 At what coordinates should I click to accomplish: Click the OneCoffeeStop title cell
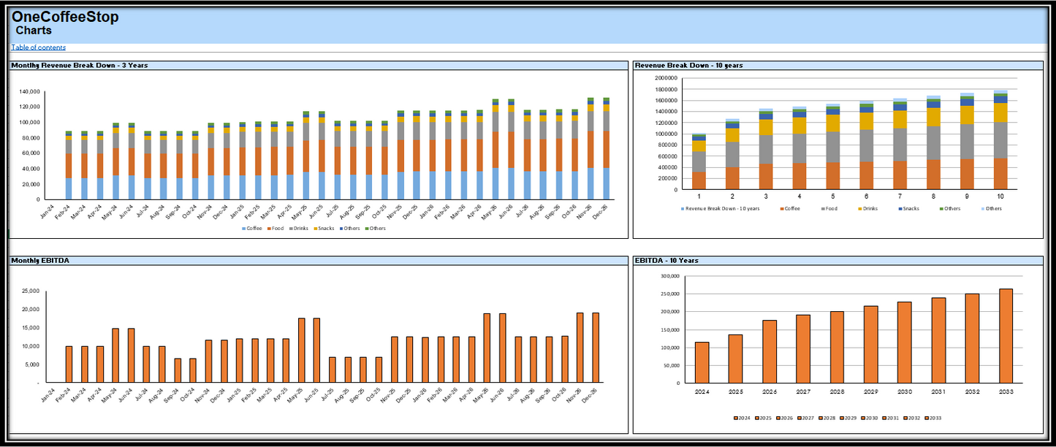65,17
